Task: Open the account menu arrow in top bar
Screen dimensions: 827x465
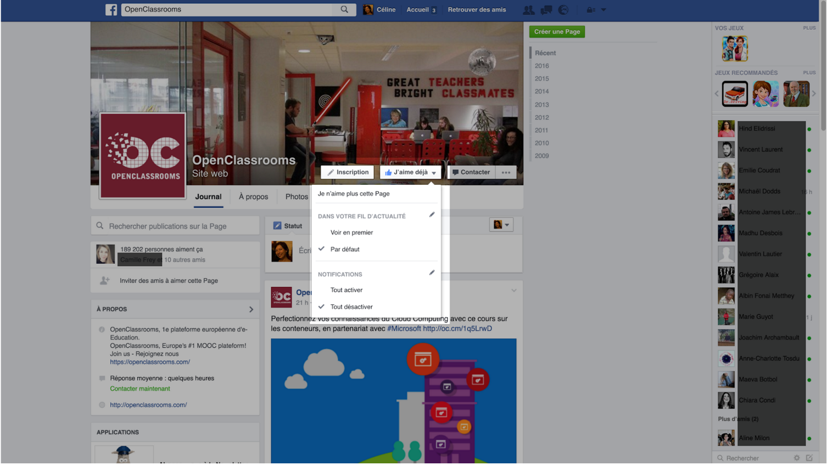Action: click(x=604, y=10)
